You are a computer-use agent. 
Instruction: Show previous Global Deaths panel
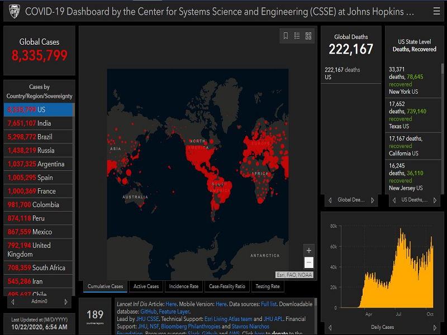pyautogui.click(x=330, y=200)
